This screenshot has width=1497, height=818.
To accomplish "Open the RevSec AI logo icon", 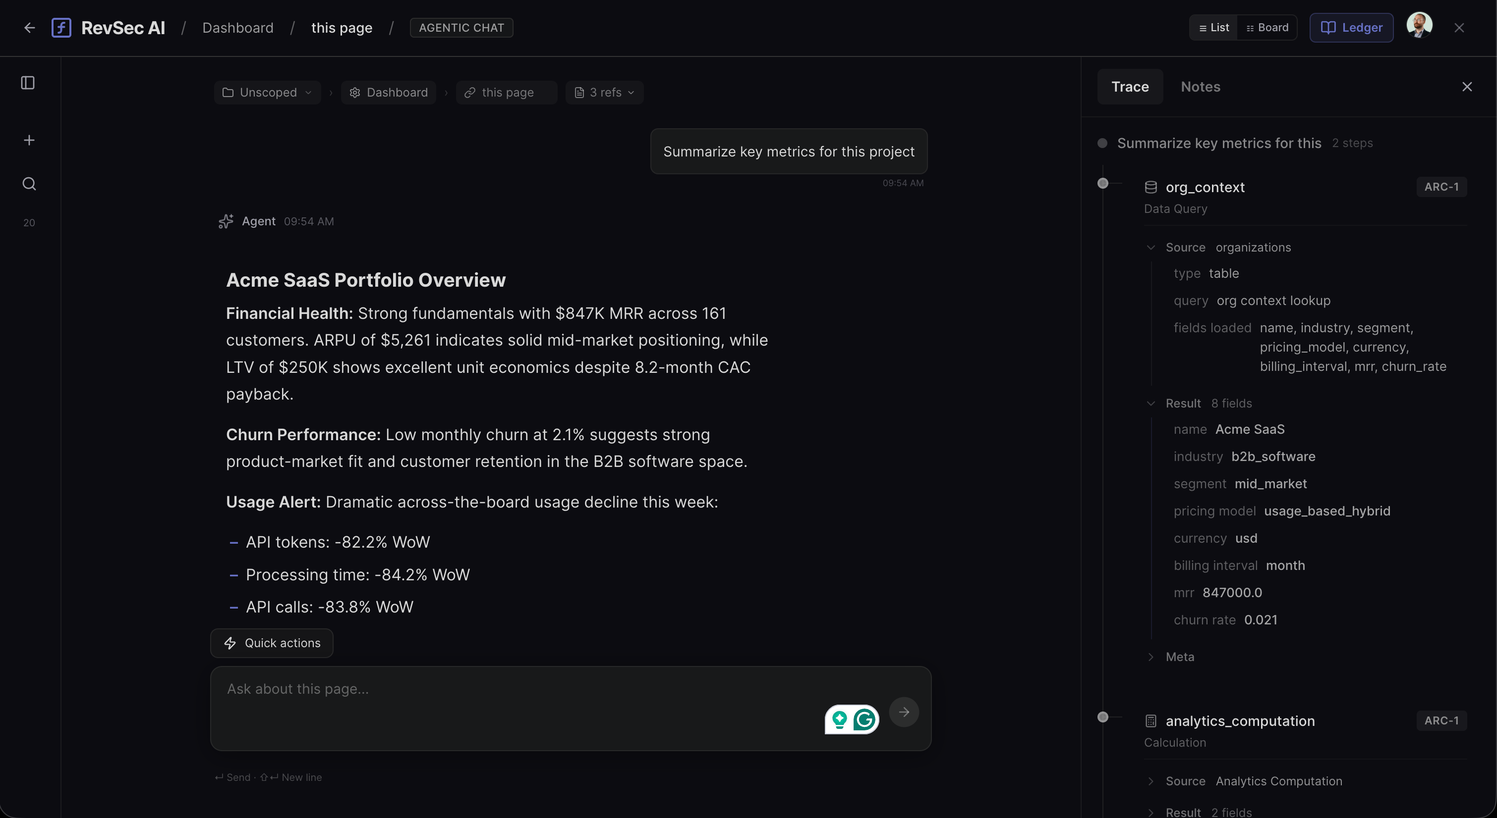I will point(61,28).
